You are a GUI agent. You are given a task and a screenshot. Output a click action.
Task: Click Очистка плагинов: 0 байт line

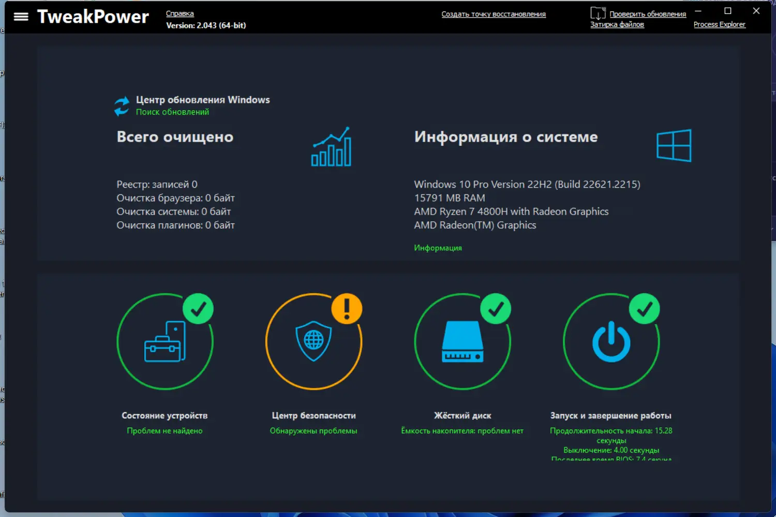[x=175, y=225]
